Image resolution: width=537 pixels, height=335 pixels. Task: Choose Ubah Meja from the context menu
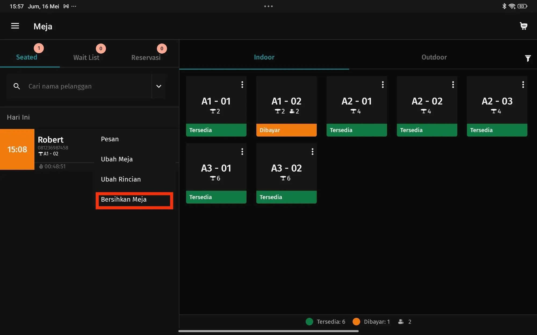click(x=135, y=159)
